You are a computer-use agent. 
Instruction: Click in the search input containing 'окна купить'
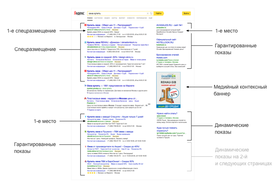116,13
